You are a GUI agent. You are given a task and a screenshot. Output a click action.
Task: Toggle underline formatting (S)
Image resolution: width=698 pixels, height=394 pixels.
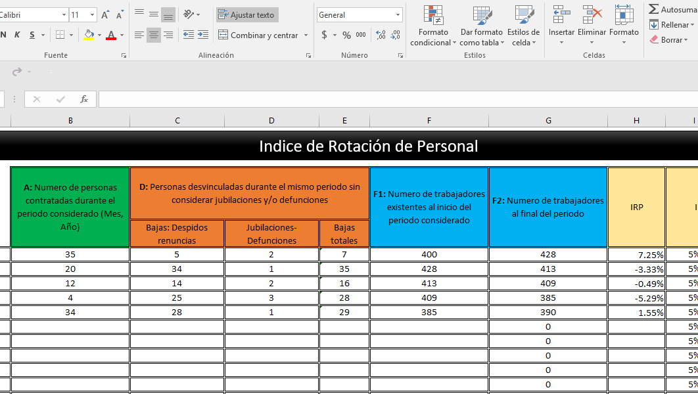[32, 35]
